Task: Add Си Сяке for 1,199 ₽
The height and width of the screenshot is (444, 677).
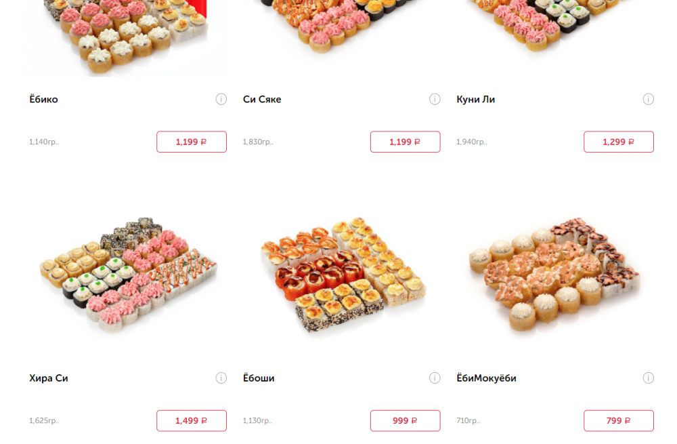Action: click(405, 142)
